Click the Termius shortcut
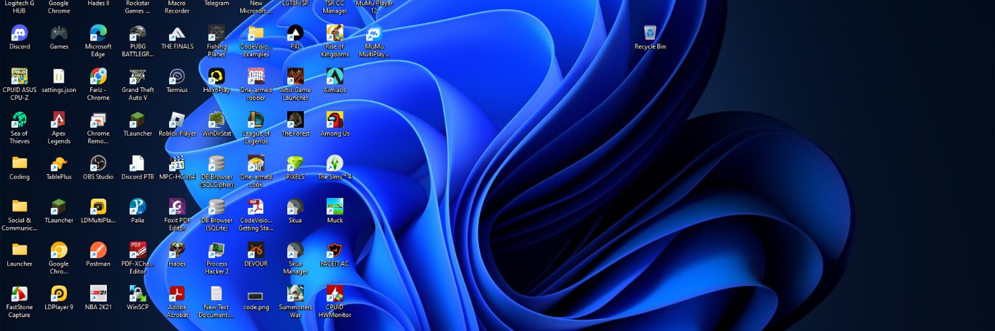Screen dimensions: 995x331 pyautogui.click(x=177, y=76)
